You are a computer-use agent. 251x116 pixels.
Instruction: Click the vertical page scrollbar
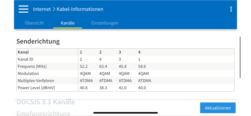(240, 57)
